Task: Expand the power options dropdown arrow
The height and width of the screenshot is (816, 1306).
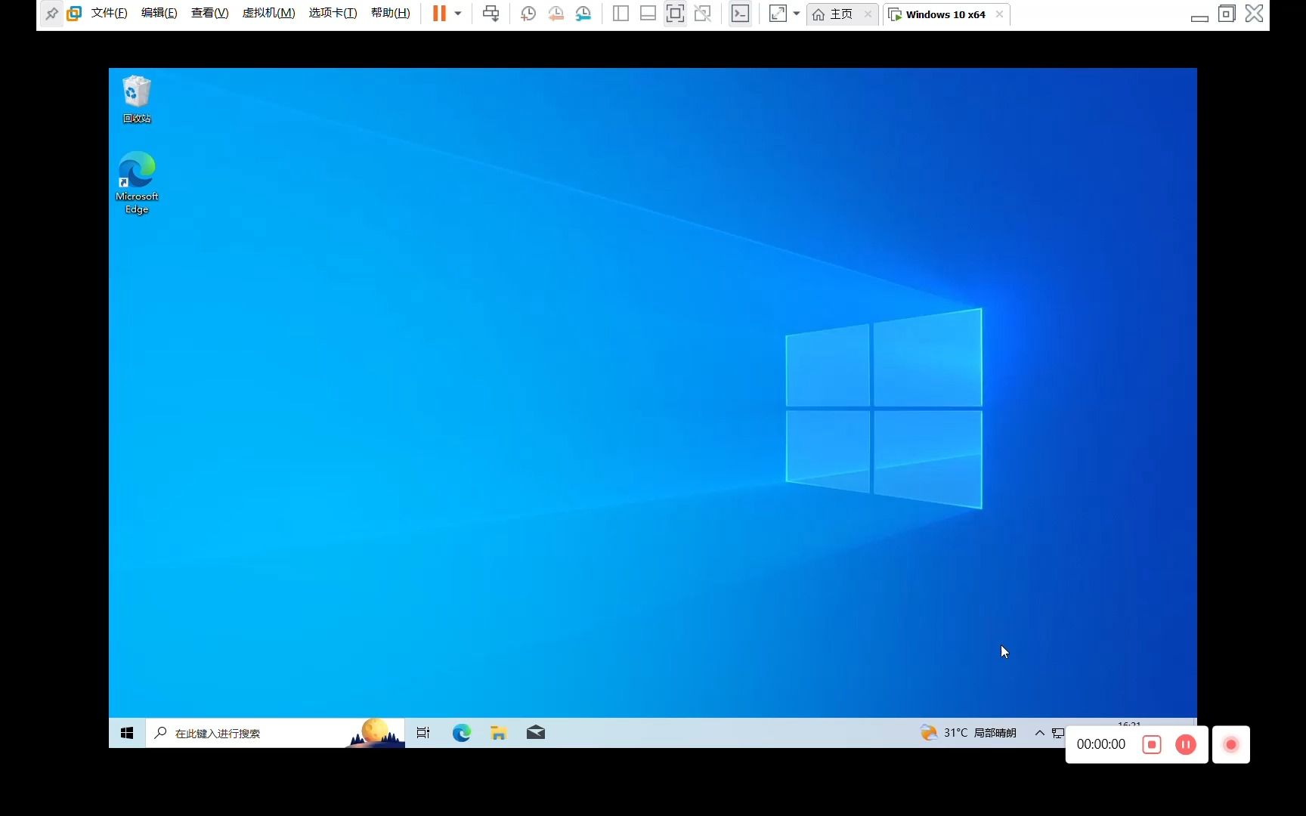Action: coord(458,14)
